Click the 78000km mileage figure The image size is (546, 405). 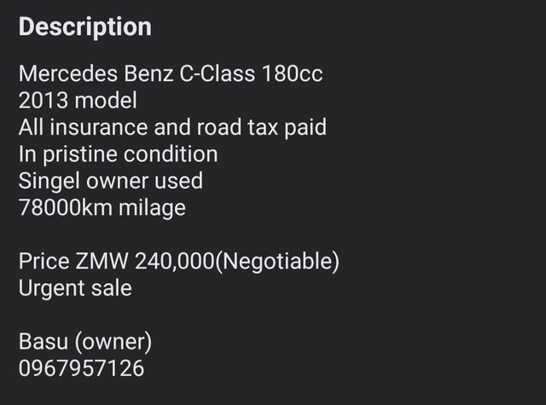(x=64, y=207)
